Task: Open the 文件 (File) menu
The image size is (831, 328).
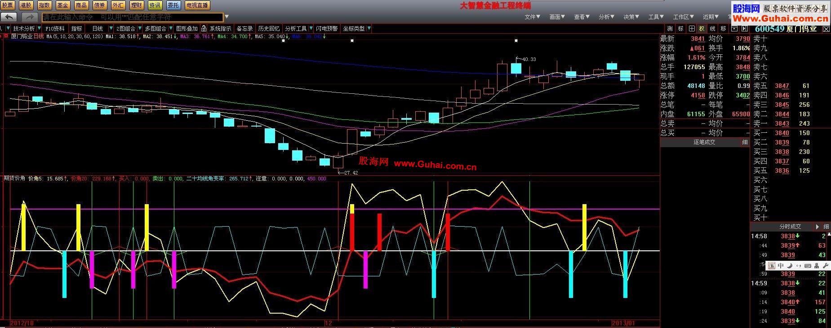Action: click(533, 17)
